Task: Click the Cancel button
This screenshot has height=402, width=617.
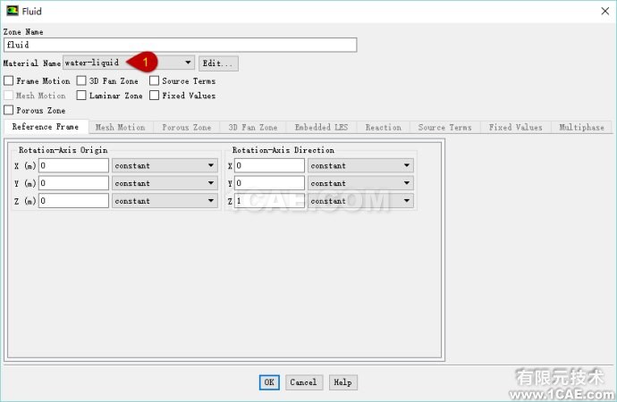Action: point(304,382)
